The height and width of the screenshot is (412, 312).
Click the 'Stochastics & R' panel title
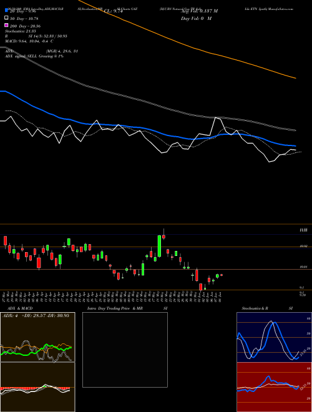click(x=255, y=308)
